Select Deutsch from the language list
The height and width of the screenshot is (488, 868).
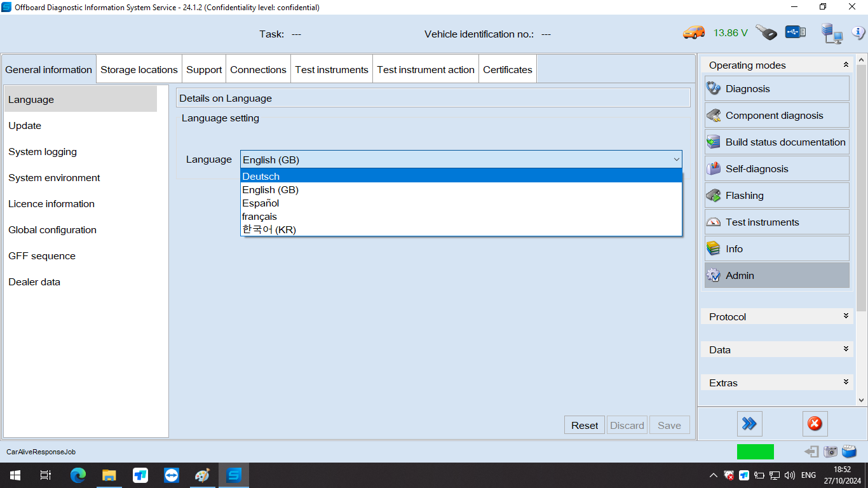pos(461,177)
